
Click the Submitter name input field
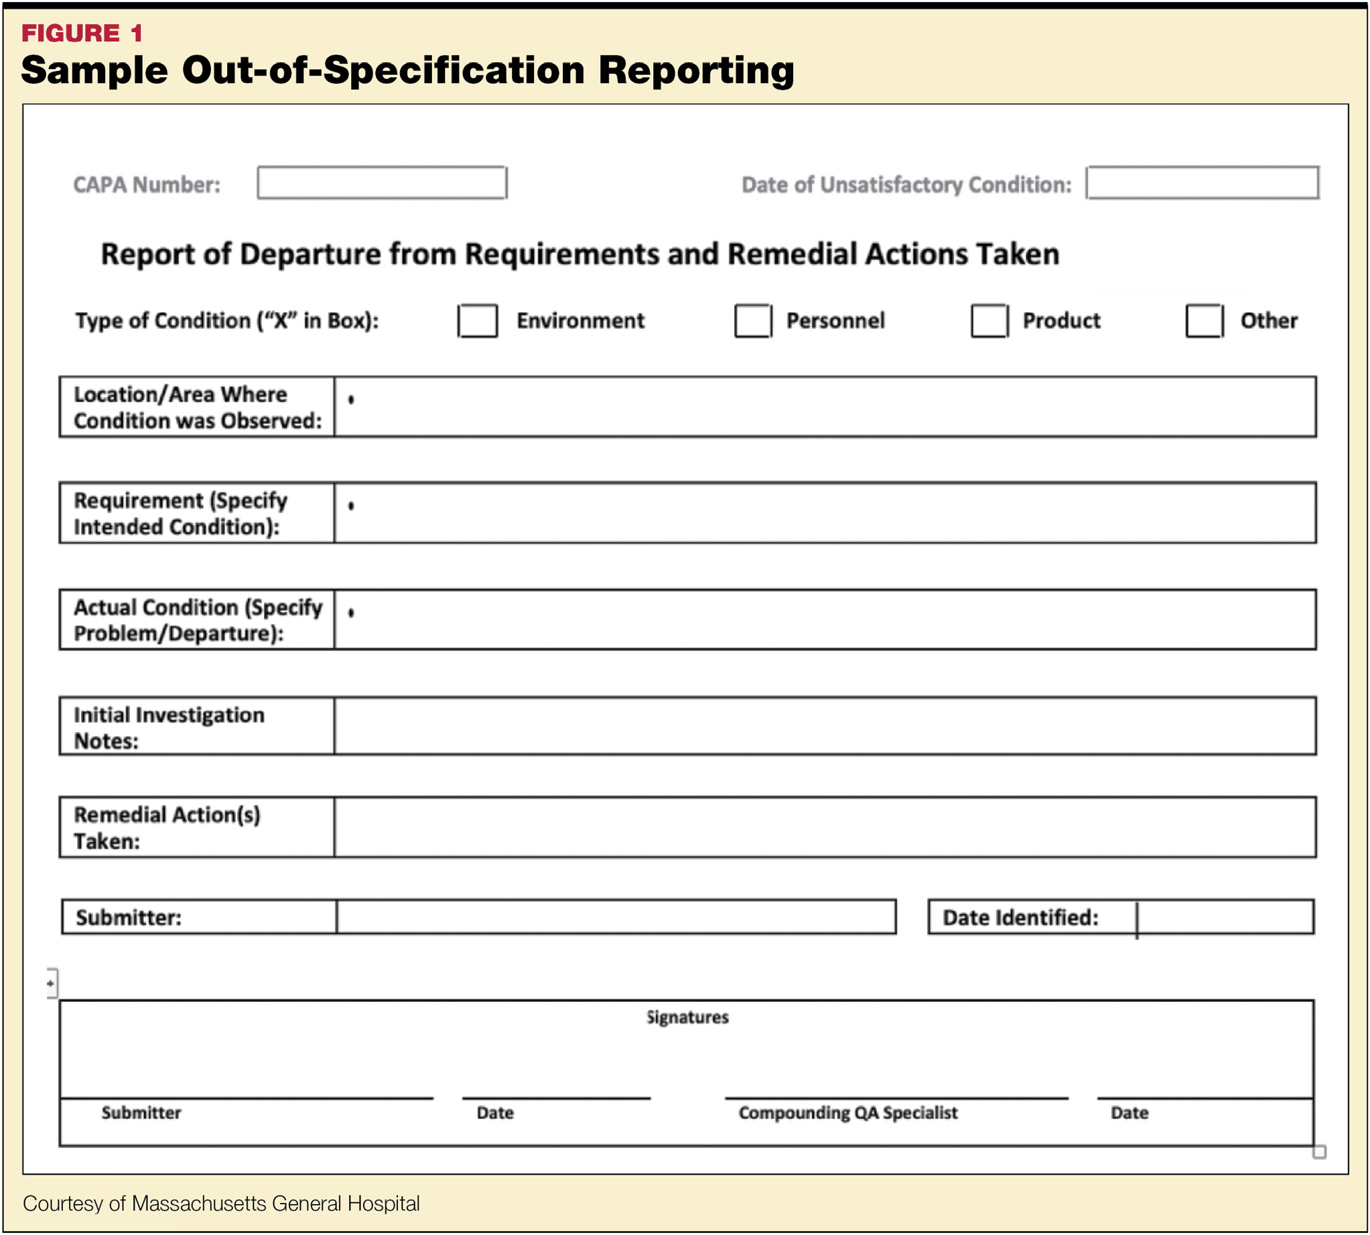click(x=615, y=917)
